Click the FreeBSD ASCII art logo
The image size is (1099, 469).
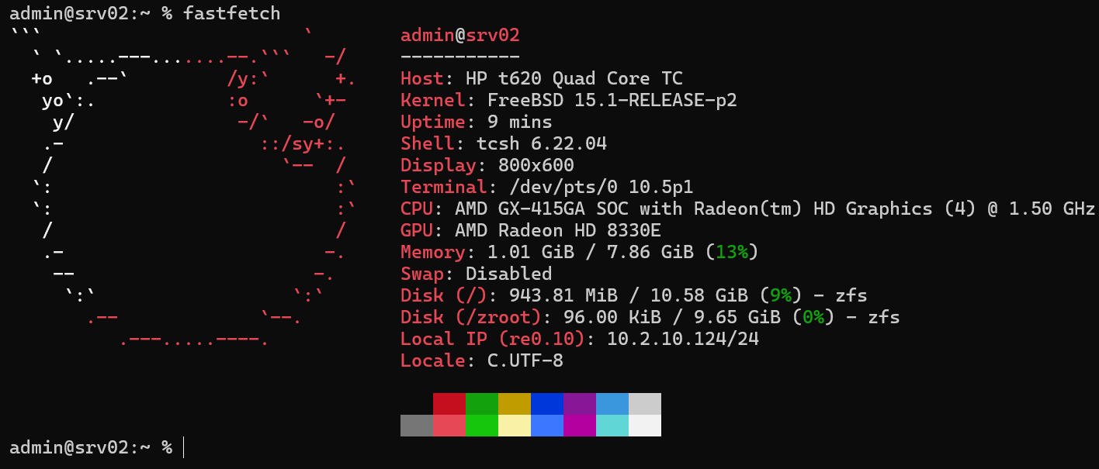[183, 187]
